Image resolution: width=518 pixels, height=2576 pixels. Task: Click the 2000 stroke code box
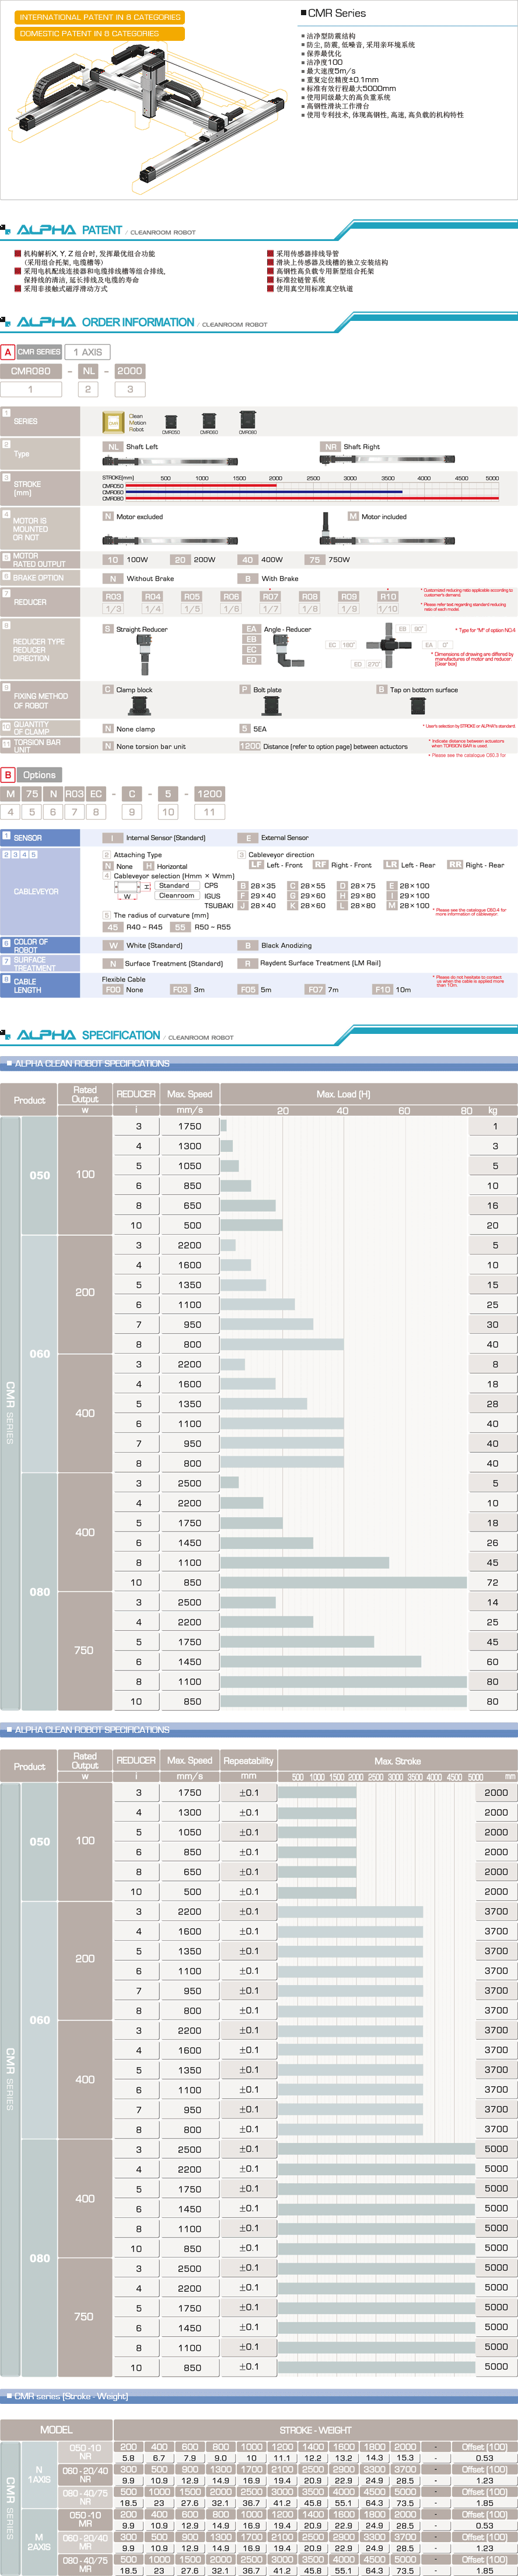[130, 371]
